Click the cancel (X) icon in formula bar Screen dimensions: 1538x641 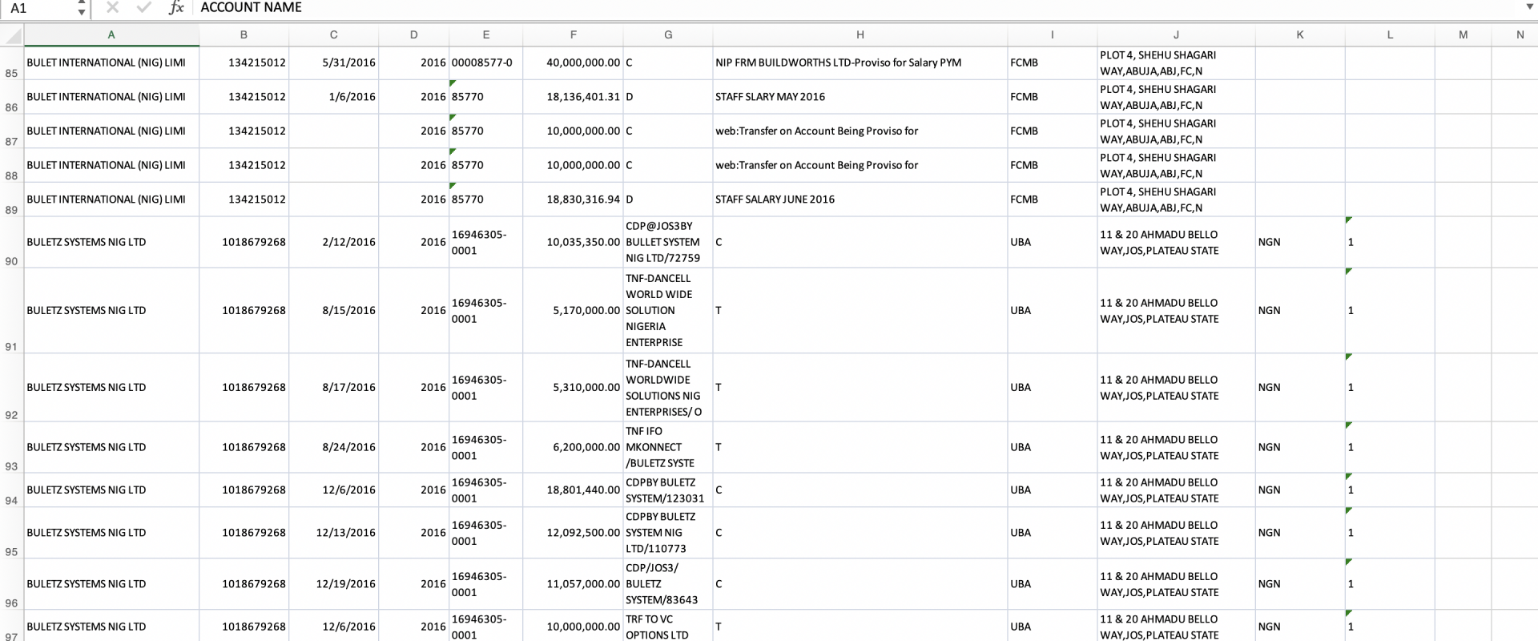[x=112, y=8]
